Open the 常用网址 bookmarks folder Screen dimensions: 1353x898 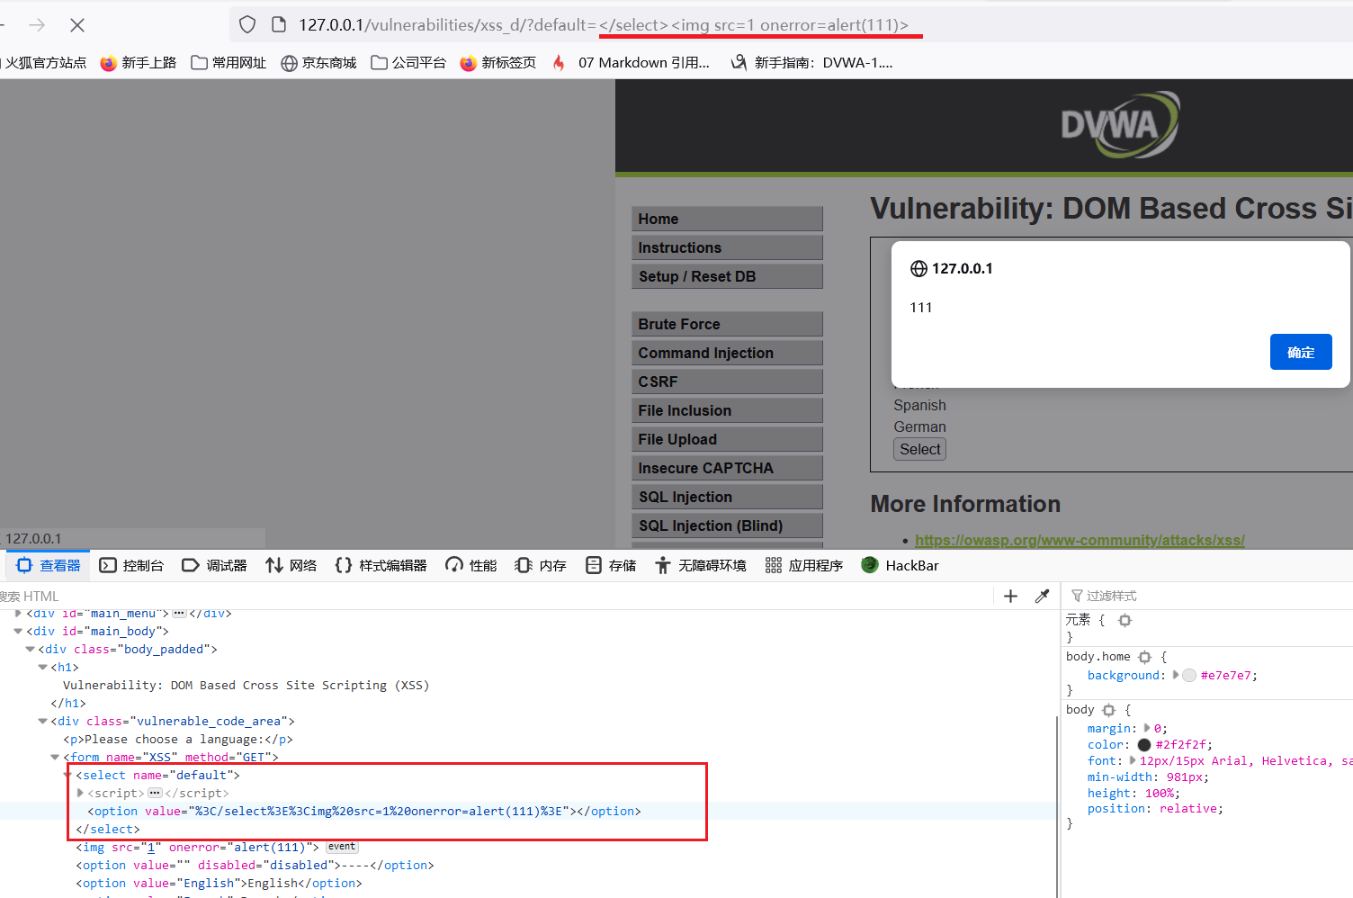pyautogui.click(x=228, y=63)
